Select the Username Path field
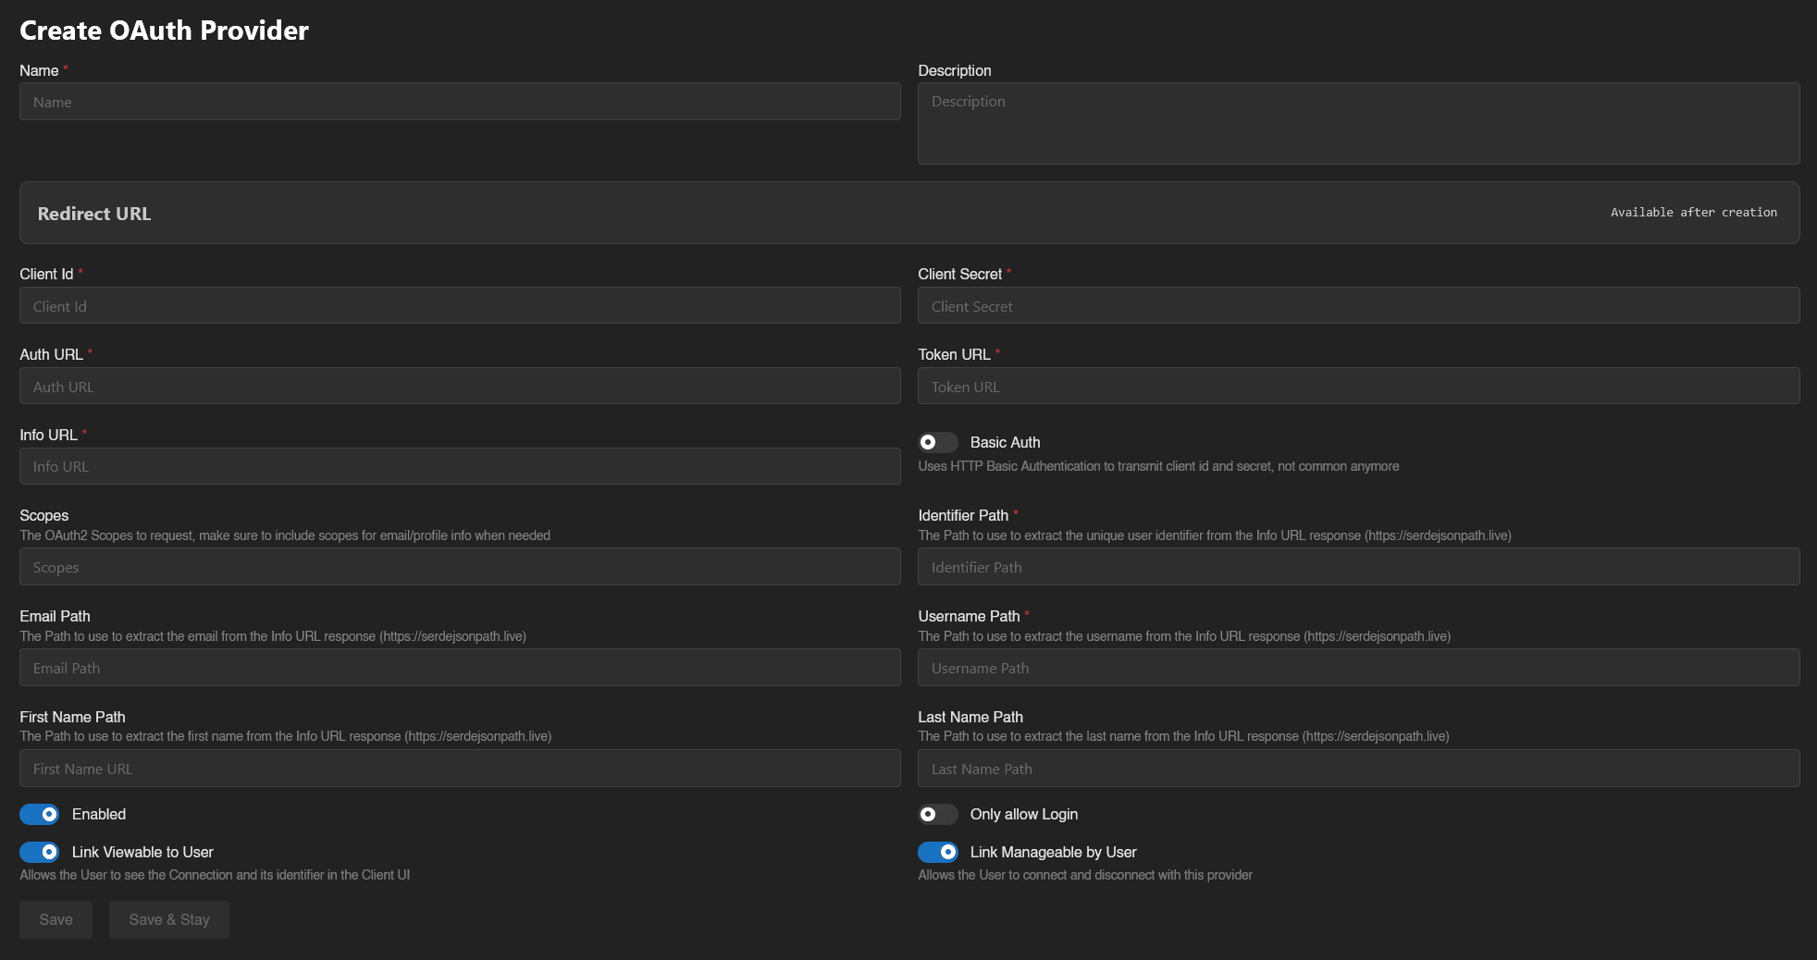Screen dimensions: 1817x960 click(1359, 667)
